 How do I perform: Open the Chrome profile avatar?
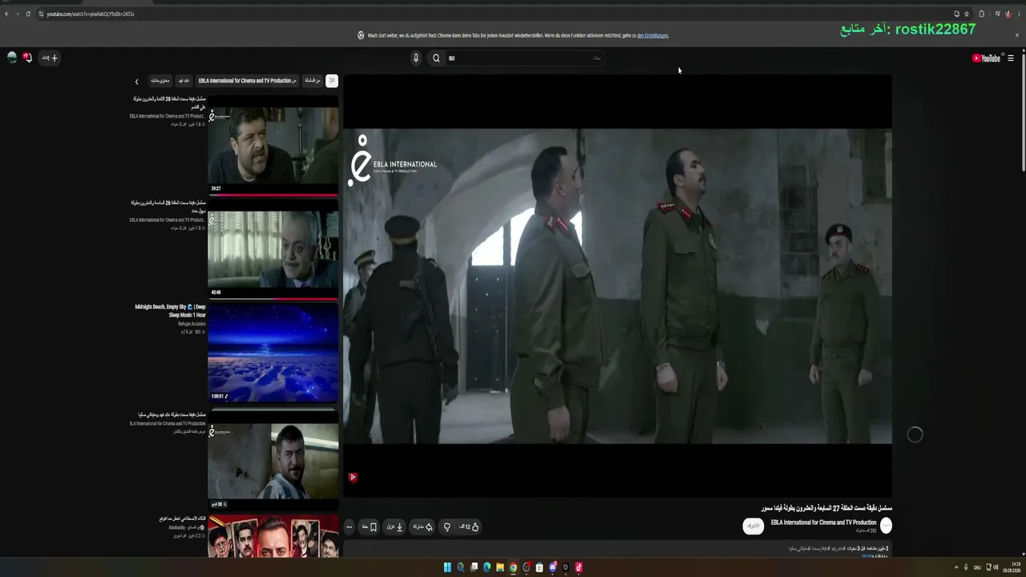1008,14
